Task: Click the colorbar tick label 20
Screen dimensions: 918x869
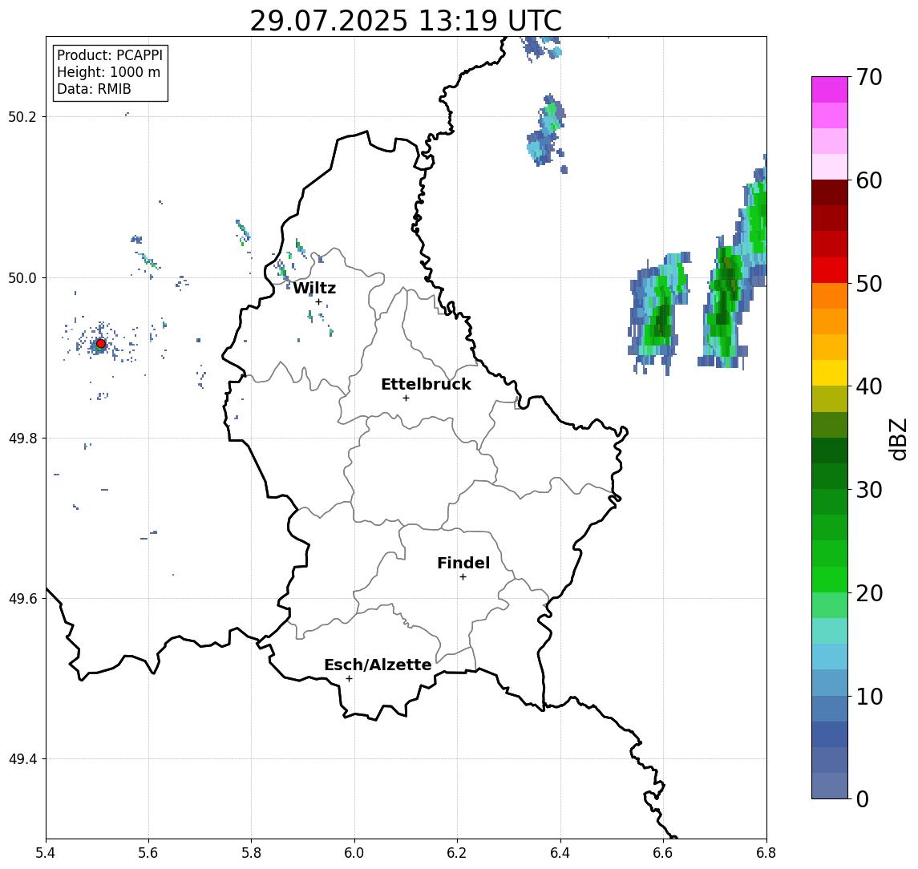Action: click(x=869, y=592)
